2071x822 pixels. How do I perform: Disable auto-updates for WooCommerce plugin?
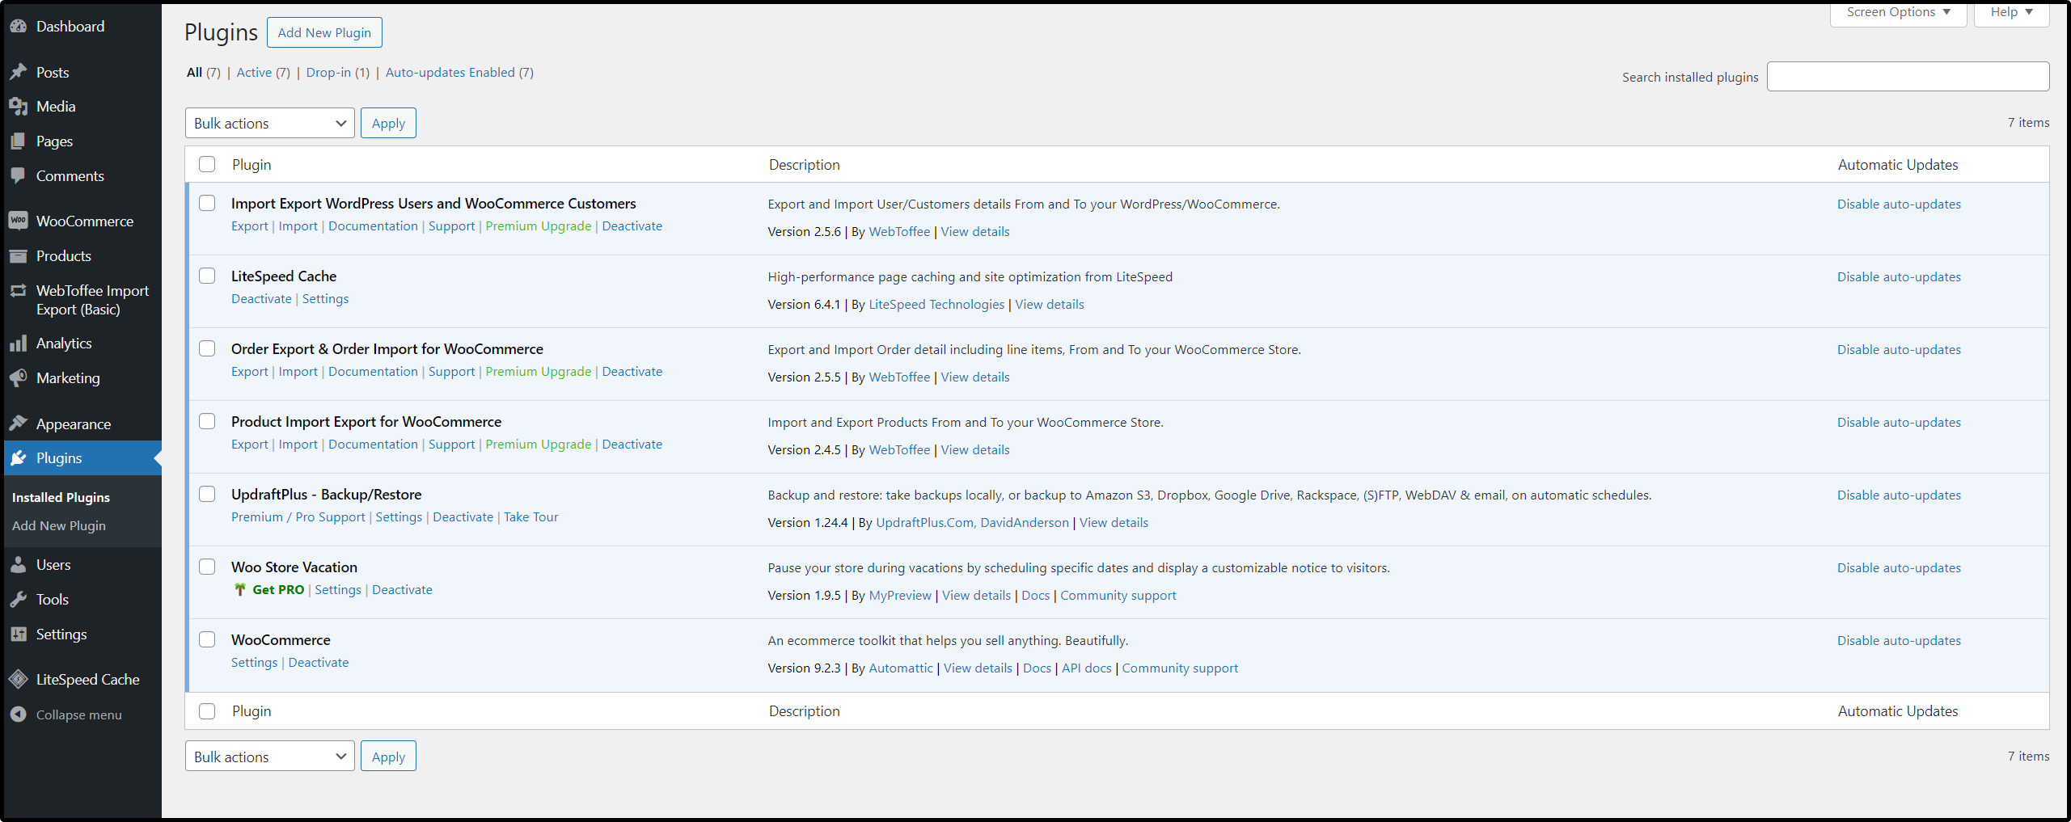(x=1899, y=641)
